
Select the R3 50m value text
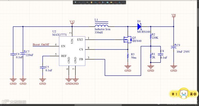tap(134, 57)
